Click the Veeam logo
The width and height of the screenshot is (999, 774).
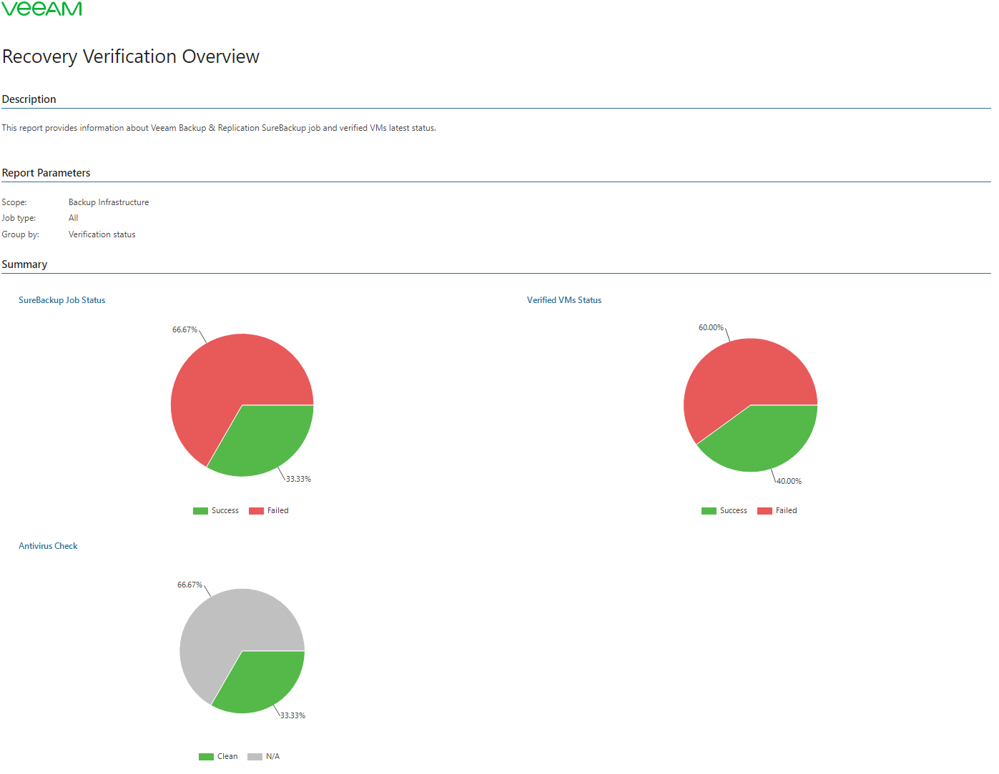pyautogui.click(x=41, y=8)
